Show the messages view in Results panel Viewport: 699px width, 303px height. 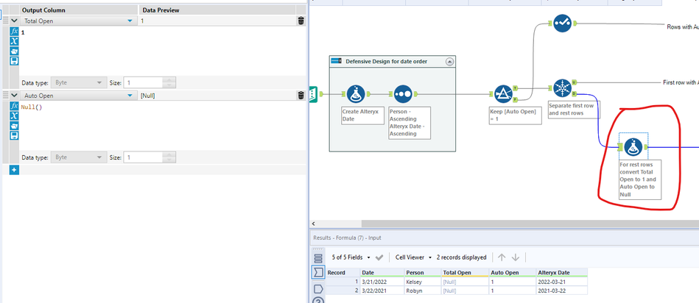click(318, 259)
